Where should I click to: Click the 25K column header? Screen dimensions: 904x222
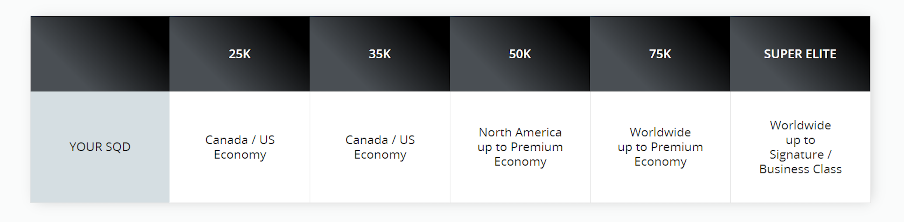[x=239, y=54]
